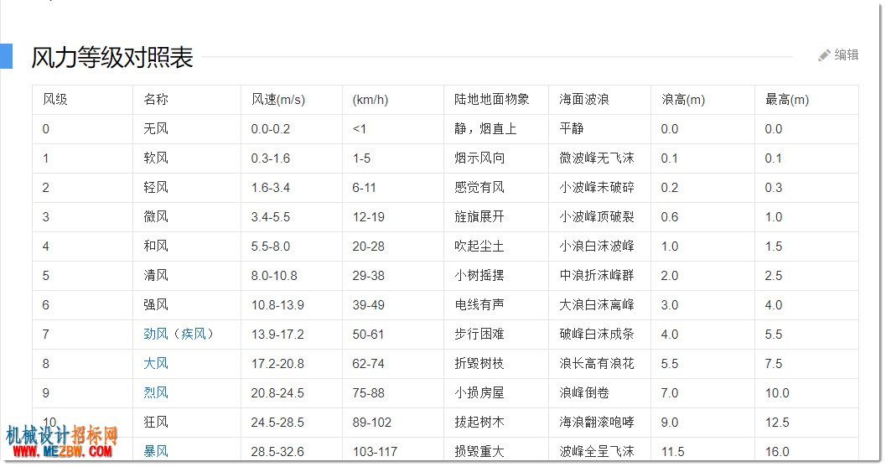
Task: Open the 劲风 link in row 7
Action: pyautogui.click(x=156, y=335)
